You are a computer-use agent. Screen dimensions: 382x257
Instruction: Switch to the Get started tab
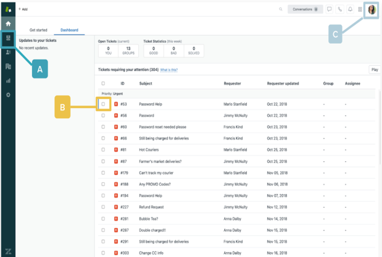(38, 30)
